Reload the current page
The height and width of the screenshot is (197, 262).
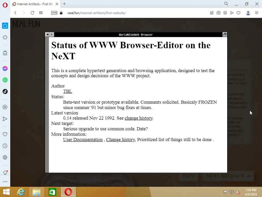click(x=32, y=13)
